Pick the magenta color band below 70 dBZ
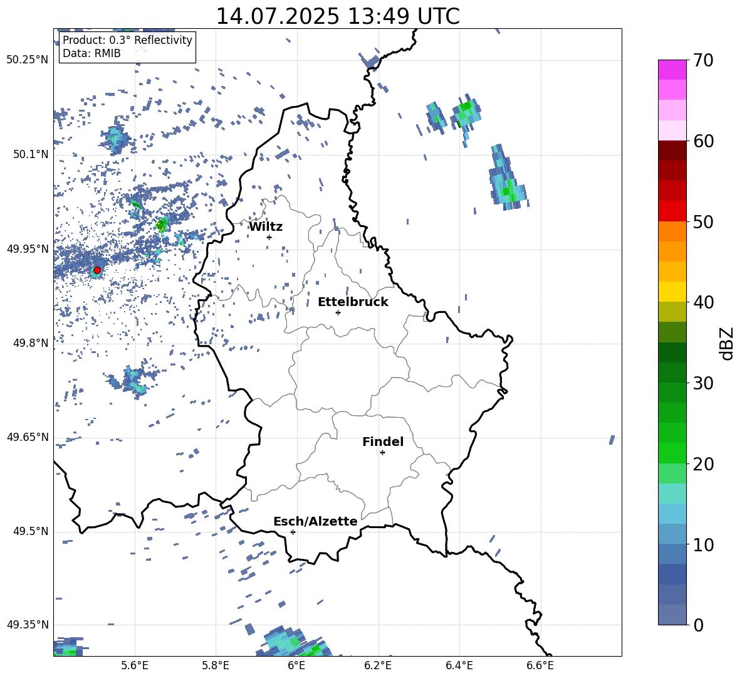Viewport: 742px width, 678px height. [x=672, y=70]
